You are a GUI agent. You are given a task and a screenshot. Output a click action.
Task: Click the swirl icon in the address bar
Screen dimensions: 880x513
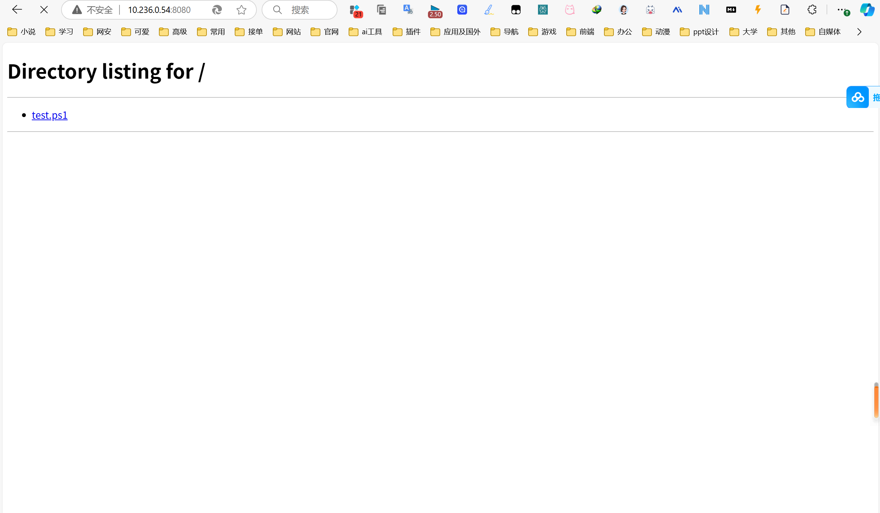(217, 10)
